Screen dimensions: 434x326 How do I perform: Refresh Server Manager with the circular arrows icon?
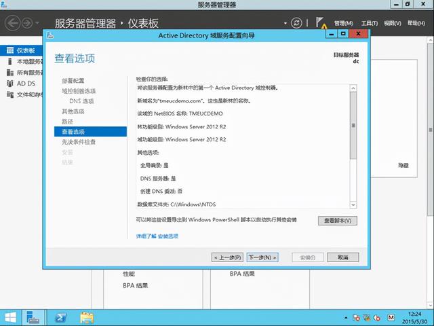click(x=296, y=22)
